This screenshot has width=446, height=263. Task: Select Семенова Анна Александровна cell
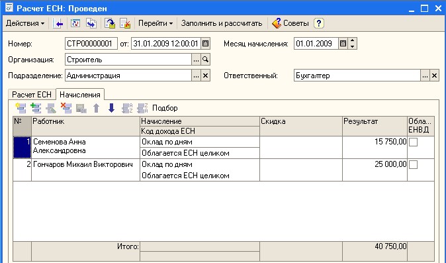85,147
